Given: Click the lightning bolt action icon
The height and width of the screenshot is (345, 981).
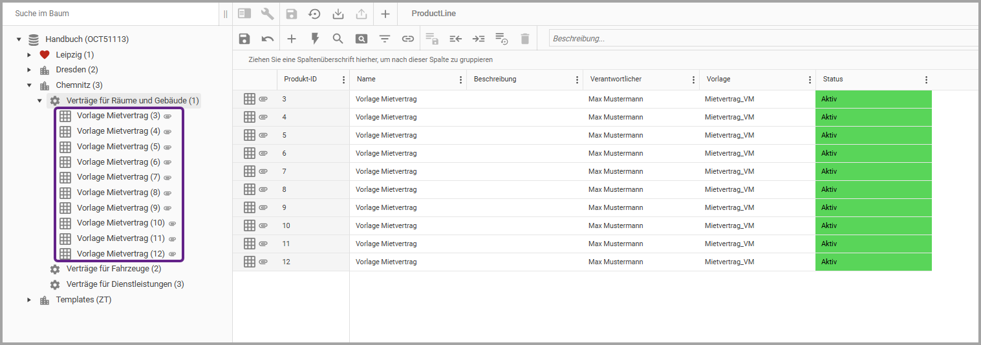Looking at the screenshot, I should 315,39.
